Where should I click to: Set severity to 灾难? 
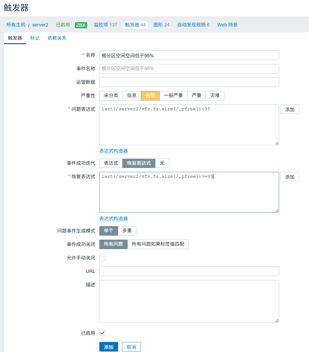[215, 96]
